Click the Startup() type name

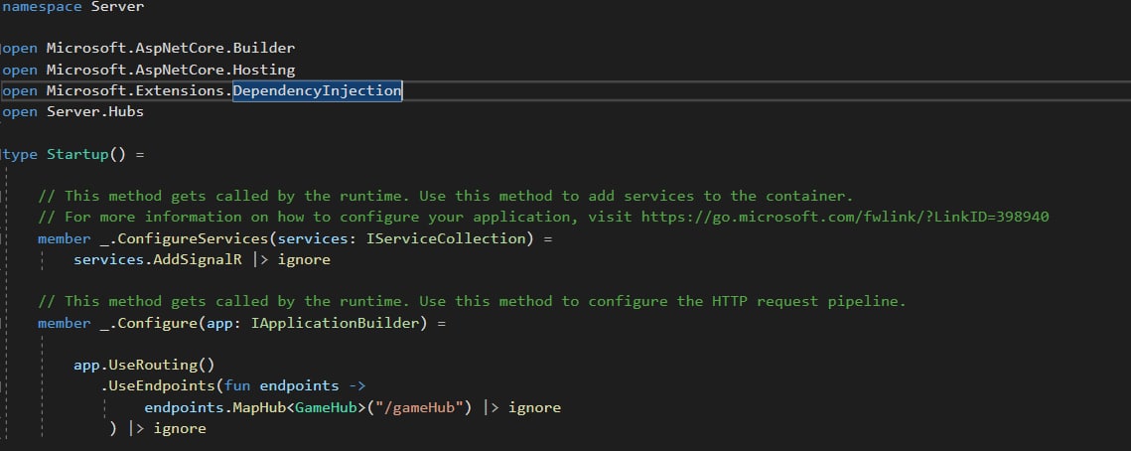pos(86,154)
